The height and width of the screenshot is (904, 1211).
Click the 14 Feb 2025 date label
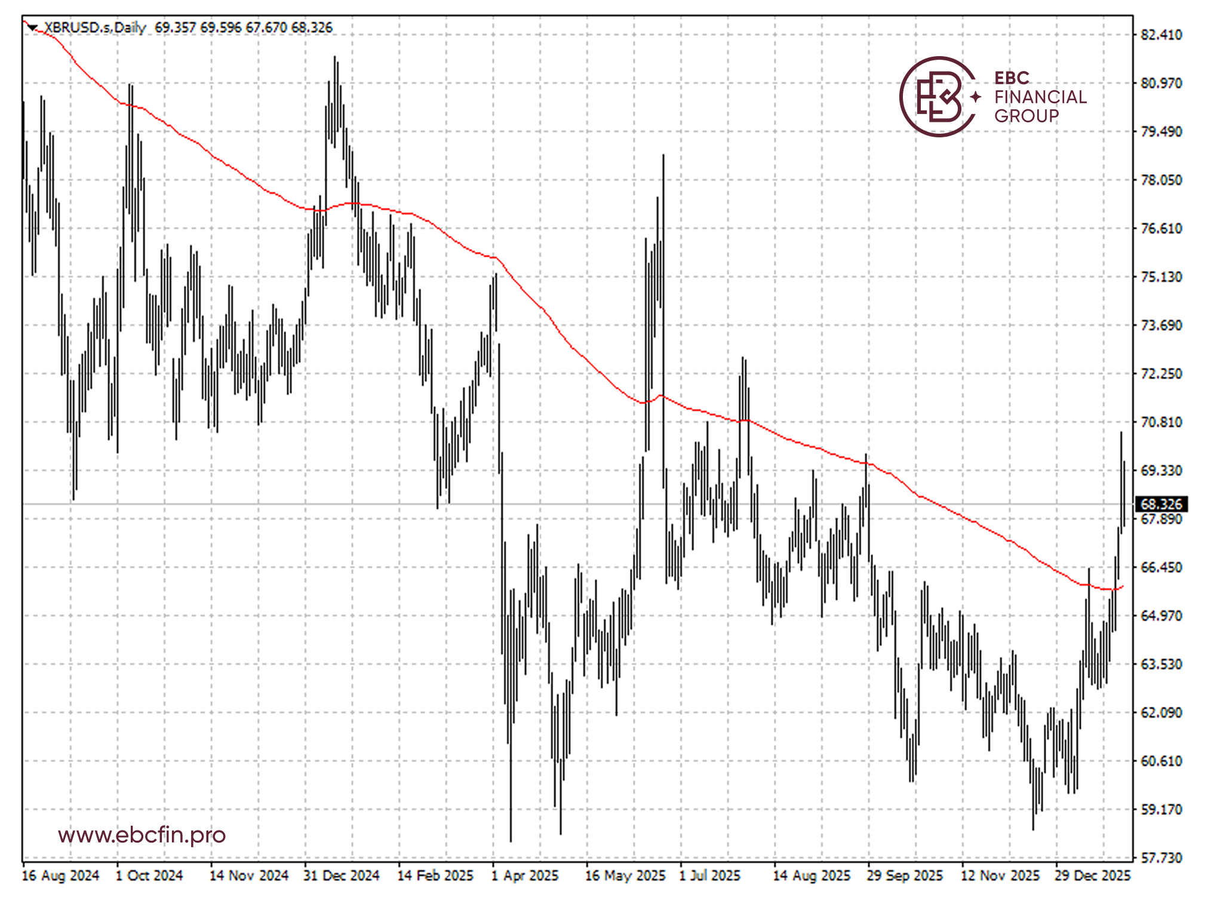click(435, 876)
